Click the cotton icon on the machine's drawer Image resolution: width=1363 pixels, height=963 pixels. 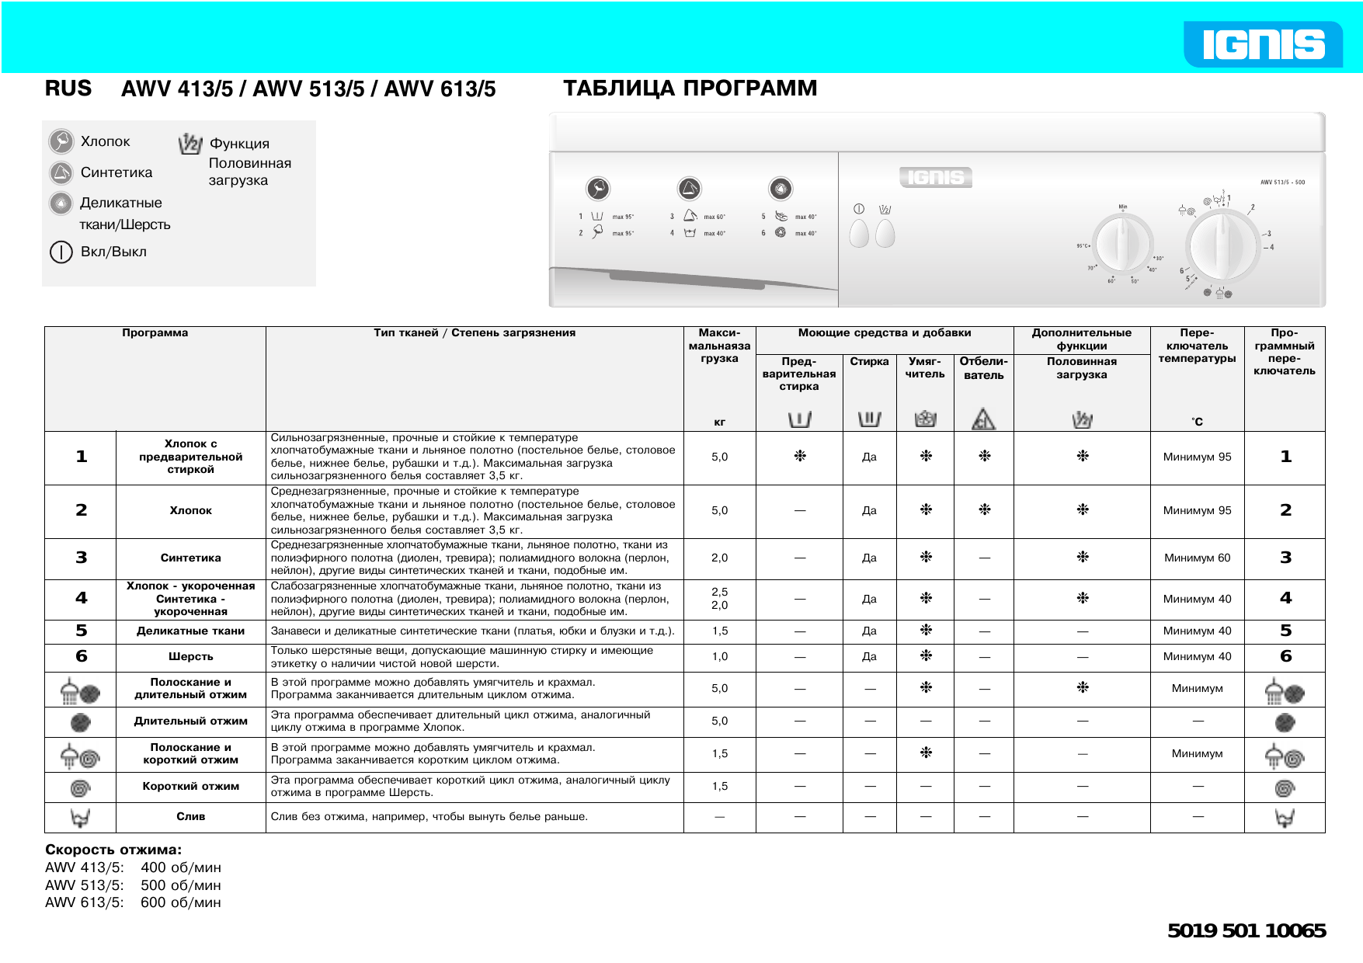click(x=598, y=189)
